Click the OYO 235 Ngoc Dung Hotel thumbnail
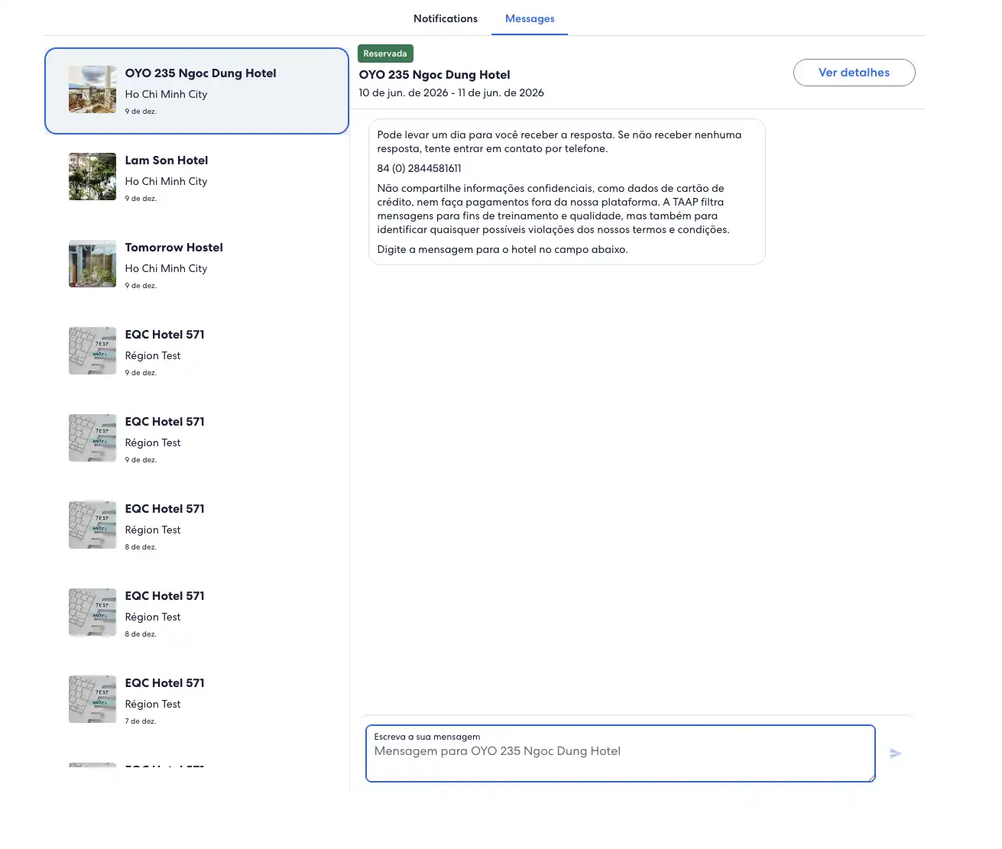1002x849 pixels. 92,89
